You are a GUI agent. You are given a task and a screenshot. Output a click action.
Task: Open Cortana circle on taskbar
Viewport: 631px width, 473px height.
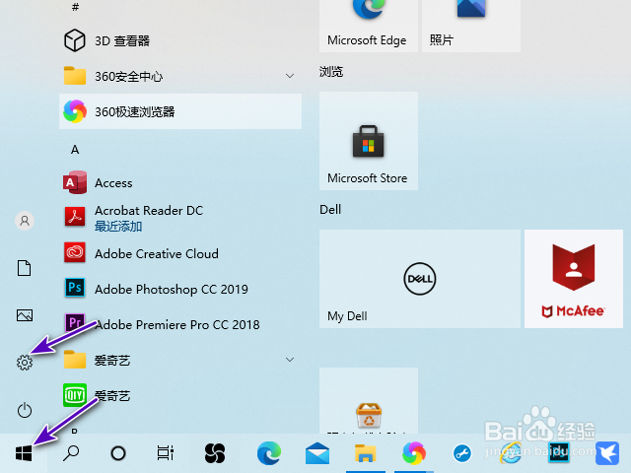[118, 453]
